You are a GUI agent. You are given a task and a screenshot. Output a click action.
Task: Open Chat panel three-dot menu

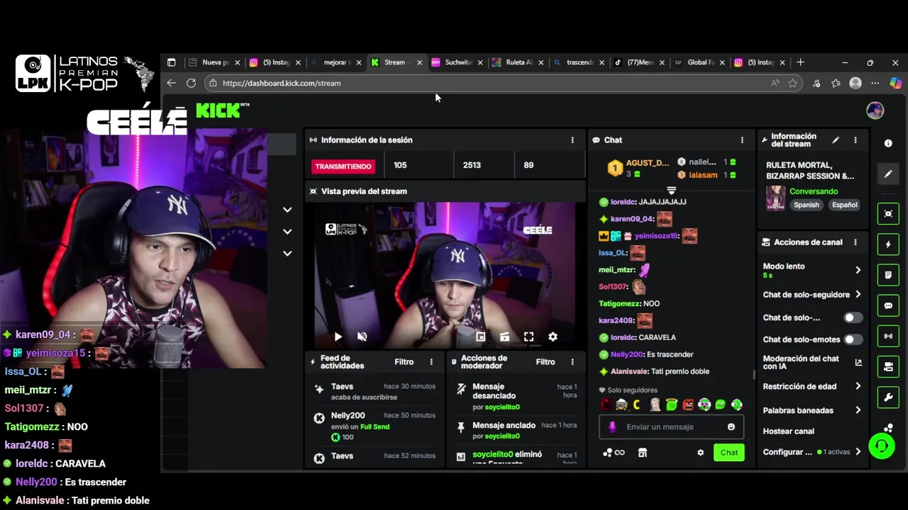[x=742, y=140]
